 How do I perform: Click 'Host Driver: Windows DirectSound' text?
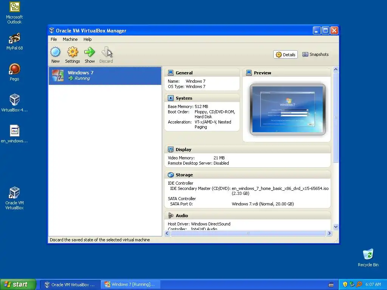coord(199,224)
